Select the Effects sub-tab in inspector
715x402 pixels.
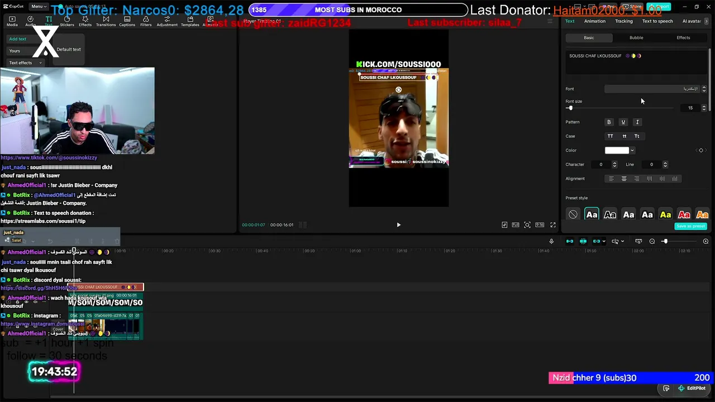[683, 37]
